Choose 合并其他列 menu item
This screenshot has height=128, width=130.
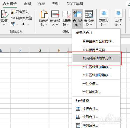click(x=96, y=92)
